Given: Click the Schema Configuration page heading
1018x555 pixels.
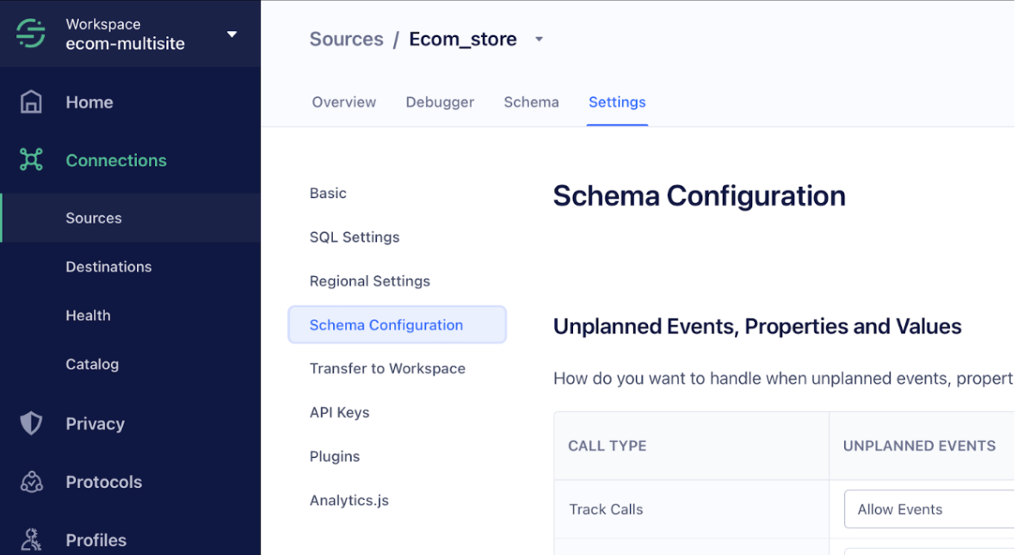Looking at the screenshot, I should click(700, 196).
